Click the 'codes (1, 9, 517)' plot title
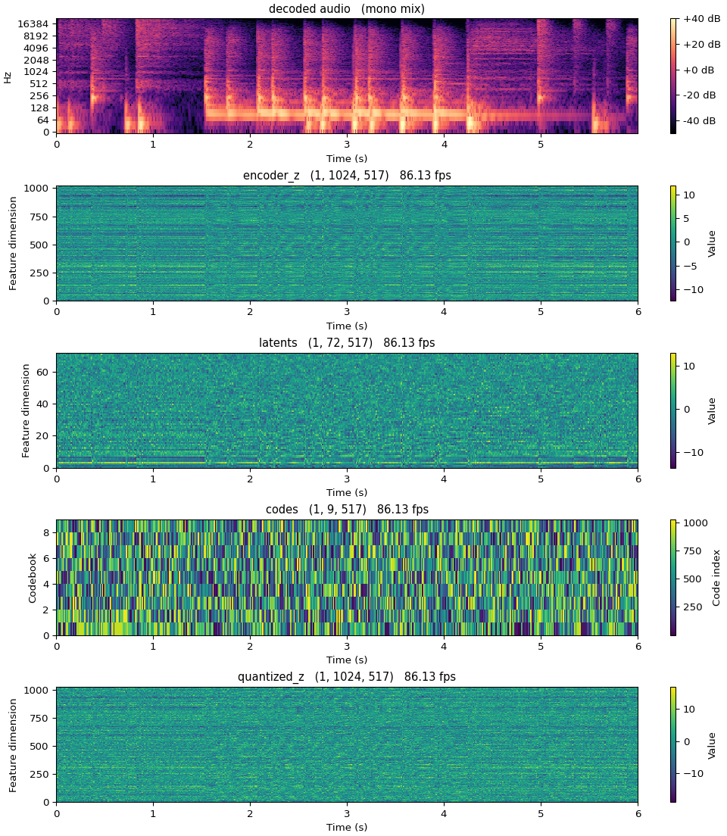The height and width of the screenshot is (836, 727). tap(347, 509)
